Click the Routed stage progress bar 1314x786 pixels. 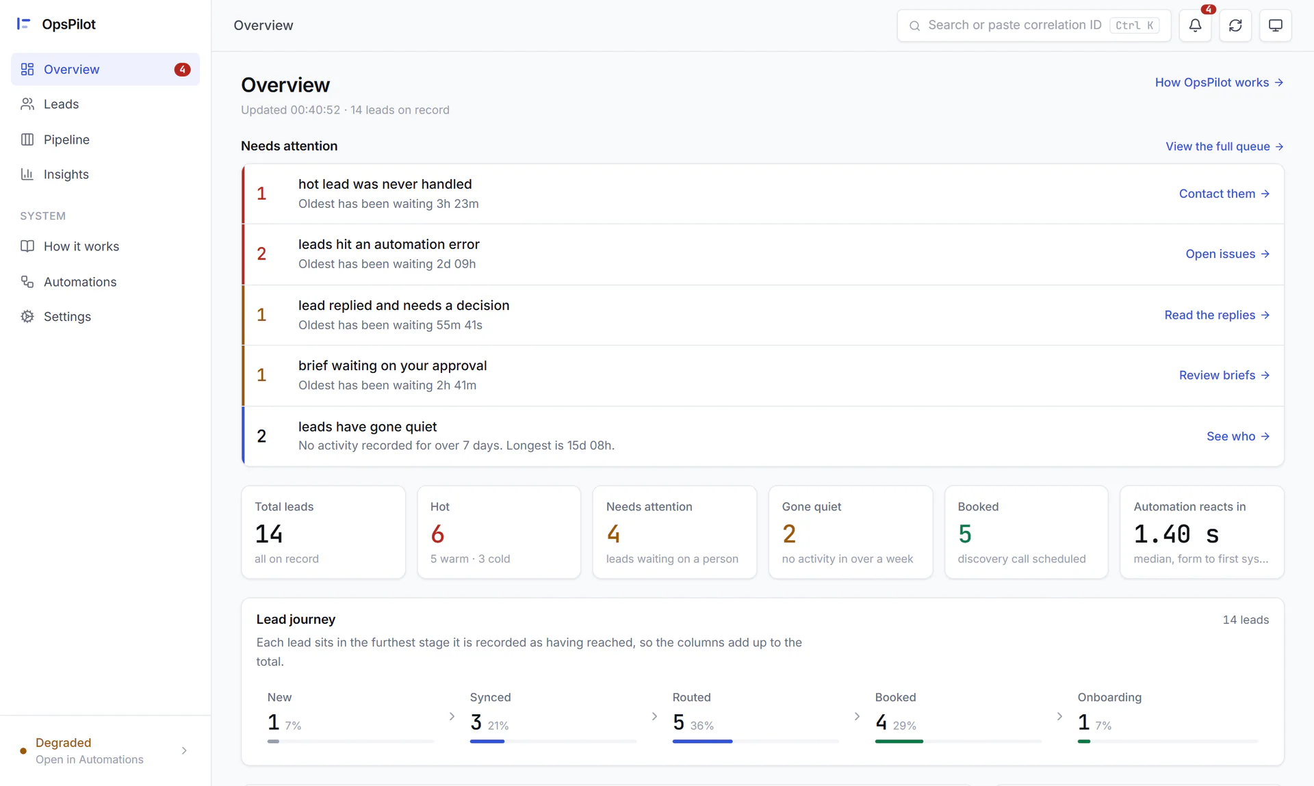[x=756, y=742]
